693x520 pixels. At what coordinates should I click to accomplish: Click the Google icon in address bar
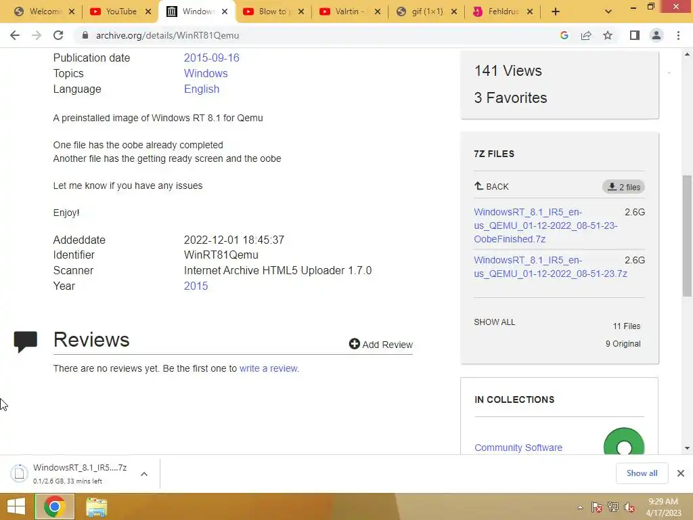564,35
